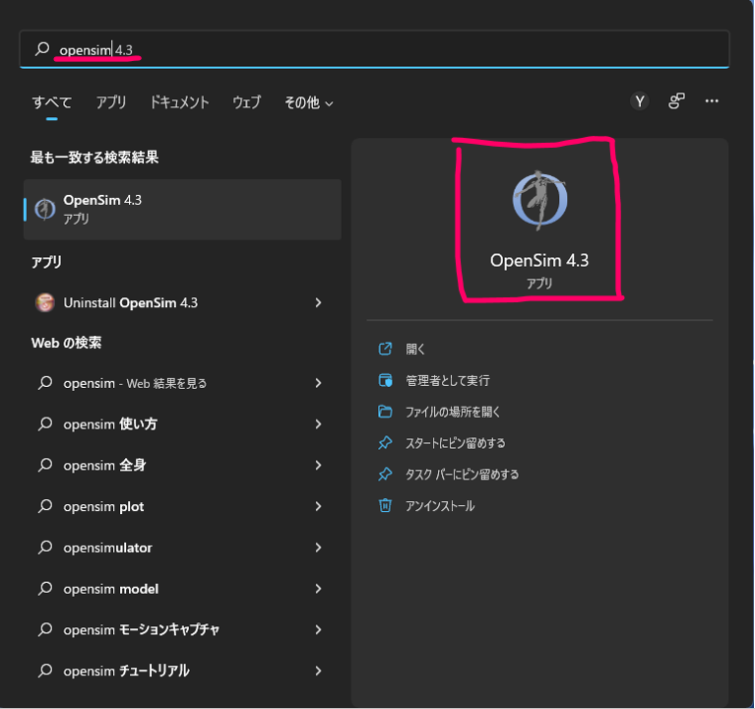
Task: Switch to the ドキュメント filter tab
Action: (x=179, y=102)
